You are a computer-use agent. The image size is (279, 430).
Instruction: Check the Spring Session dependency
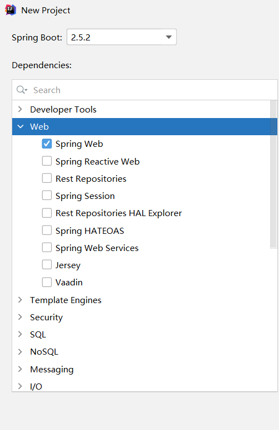pos(47,196)
